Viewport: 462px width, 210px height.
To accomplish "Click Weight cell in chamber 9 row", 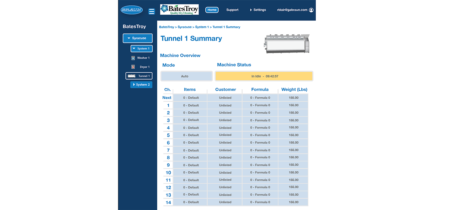I will click(293, 165).
